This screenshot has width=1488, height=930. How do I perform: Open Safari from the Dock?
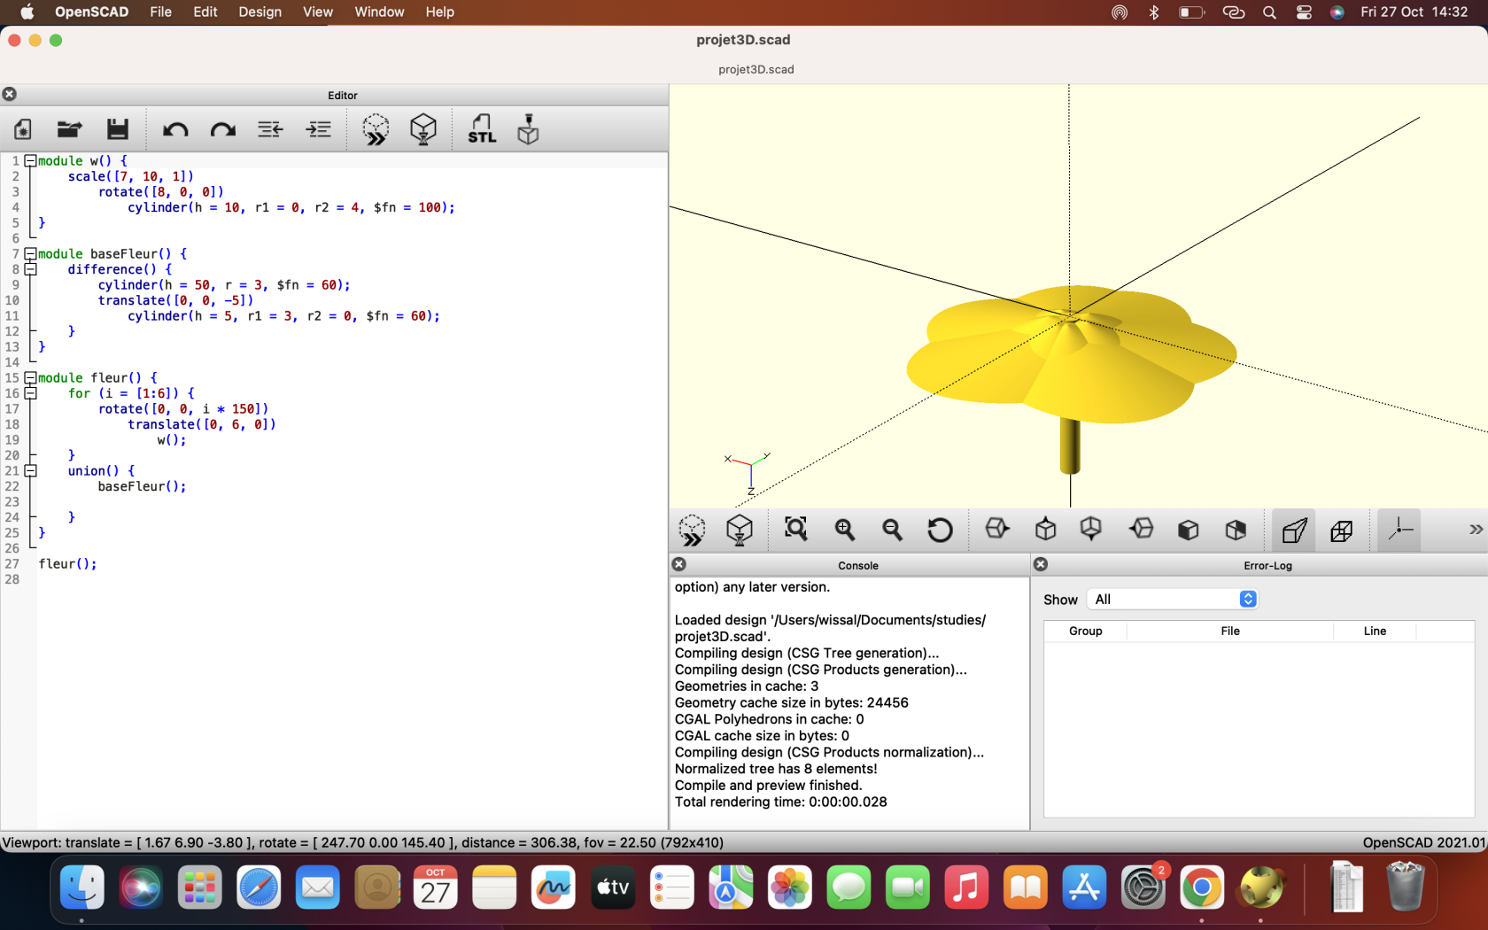[x=259, y=887]
